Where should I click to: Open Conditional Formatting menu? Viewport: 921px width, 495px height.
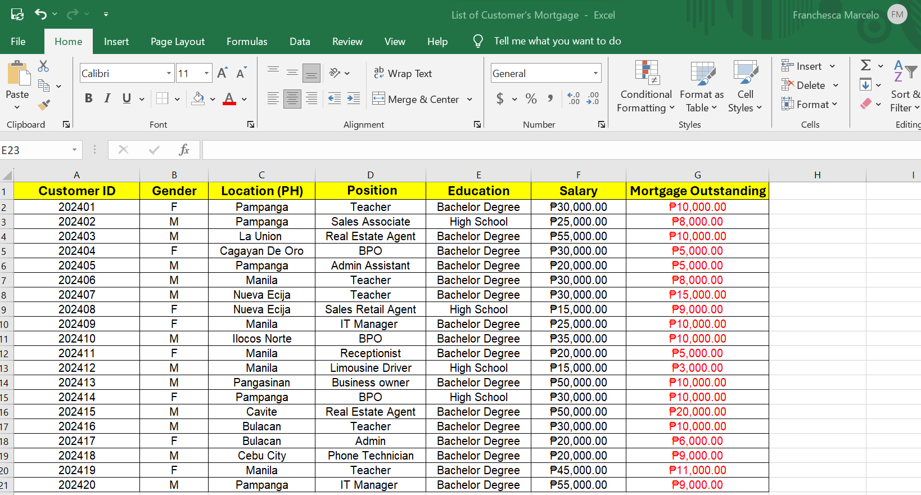[646, 86]
